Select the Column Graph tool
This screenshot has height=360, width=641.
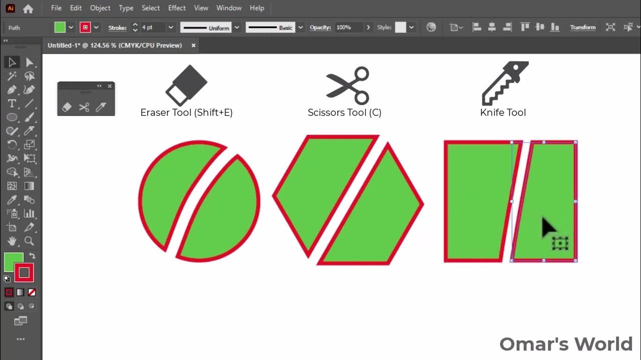[x=30, y=214]
